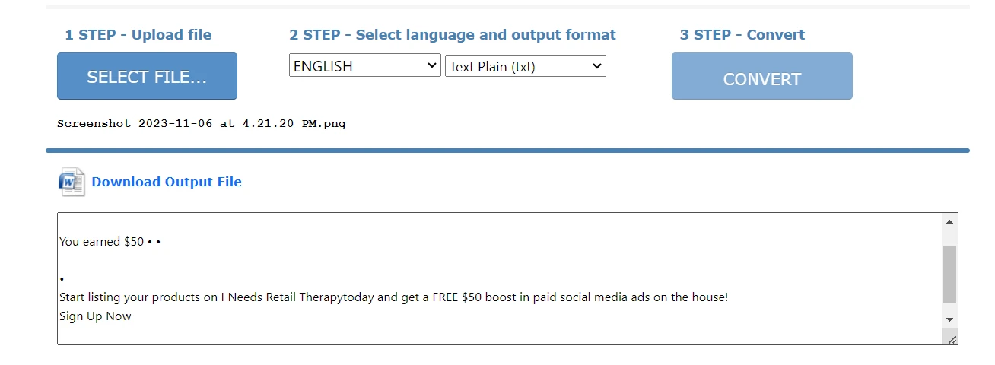Click the output text area's scroll-down arrow

pos(949,319)
